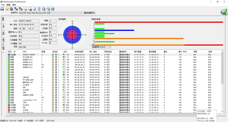Image resolution: width=228 pixels, height=122 pixels.
Task: Click the blue channel 6 usage bar
Action: pyautogui.click(x=114, y=30)
